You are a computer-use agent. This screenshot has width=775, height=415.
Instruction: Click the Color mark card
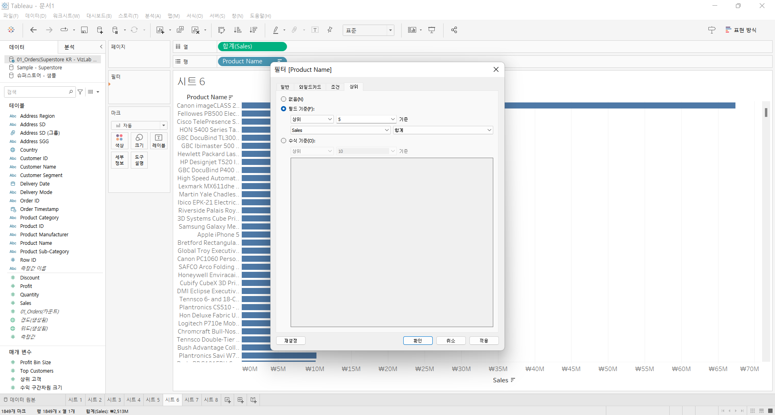coord(119,141)
